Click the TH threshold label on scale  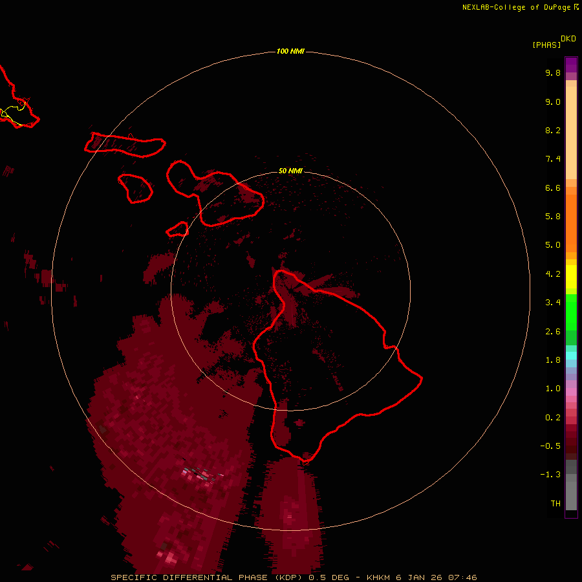point(555,504)
